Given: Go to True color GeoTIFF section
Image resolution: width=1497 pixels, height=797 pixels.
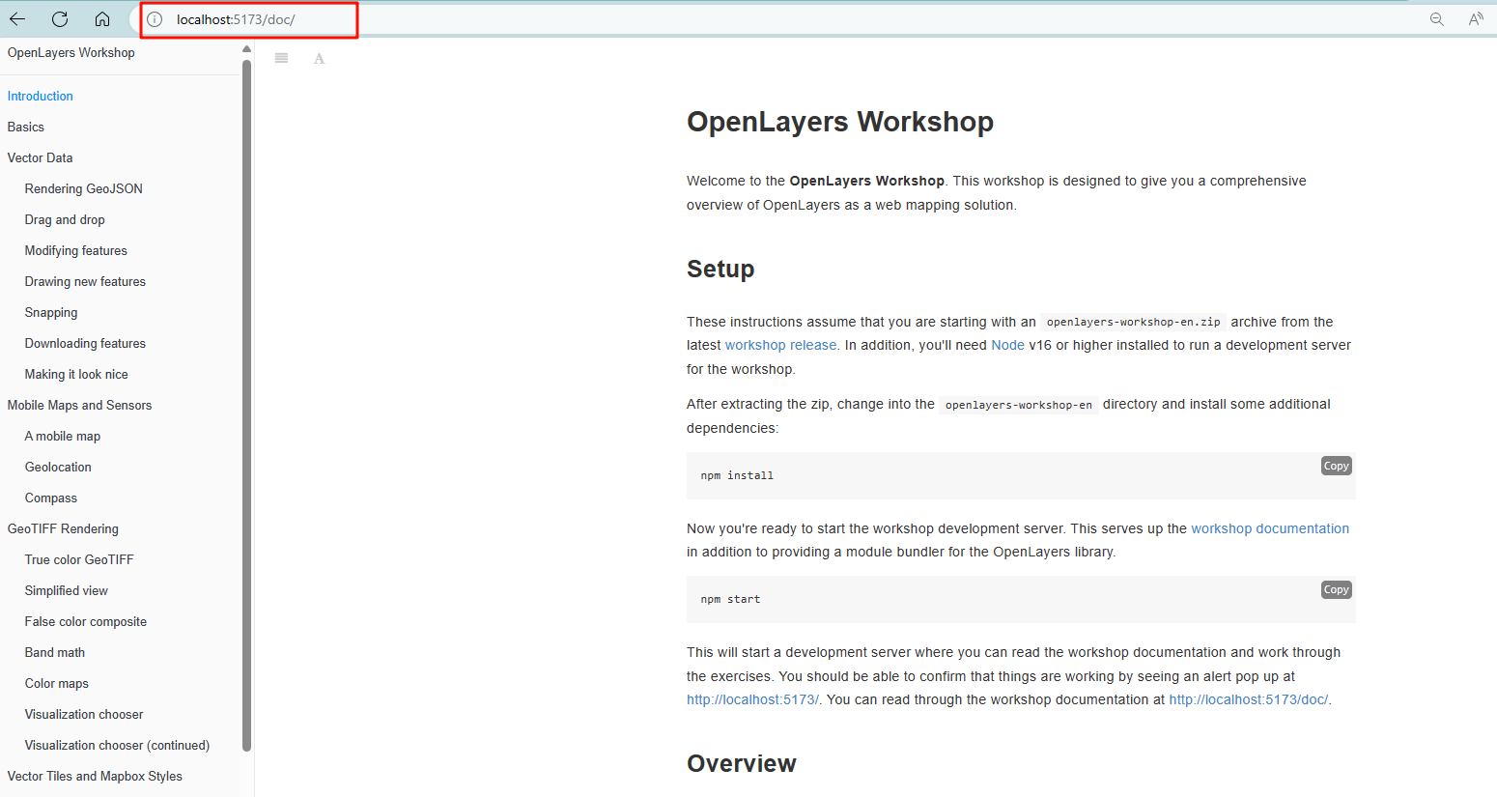Looking at the screenshot, I should [x=79, y=559].
